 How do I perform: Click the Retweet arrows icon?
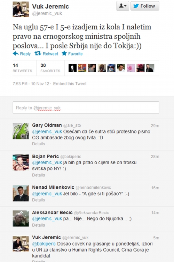pos(38,53)
